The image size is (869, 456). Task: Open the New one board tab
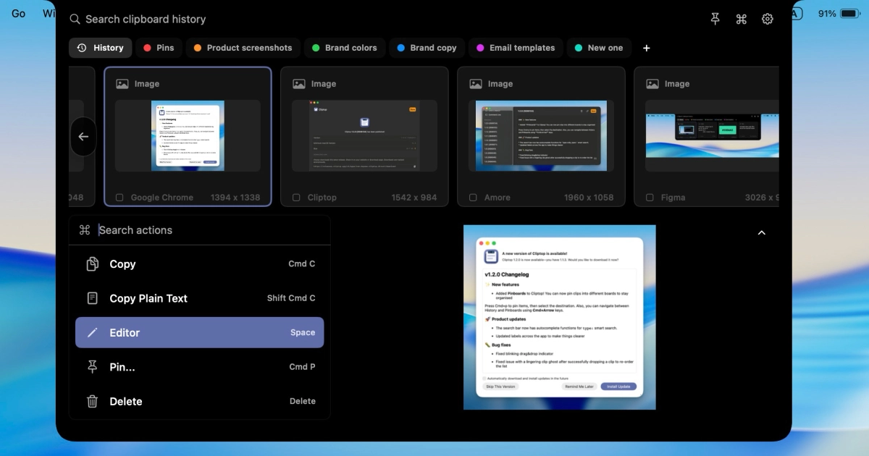(599, 48)
